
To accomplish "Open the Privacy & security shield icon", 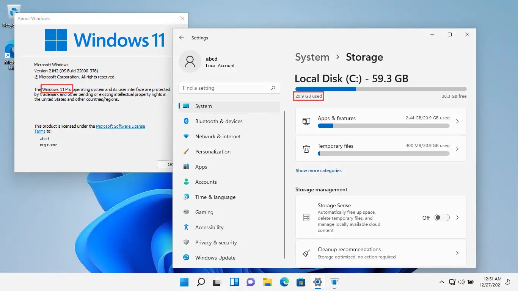I will [x=186, y=242].
